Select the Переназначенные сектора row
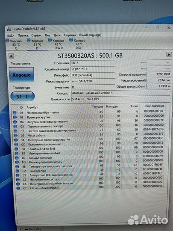This screenshot has height=231, width=173. click(88, 126)
